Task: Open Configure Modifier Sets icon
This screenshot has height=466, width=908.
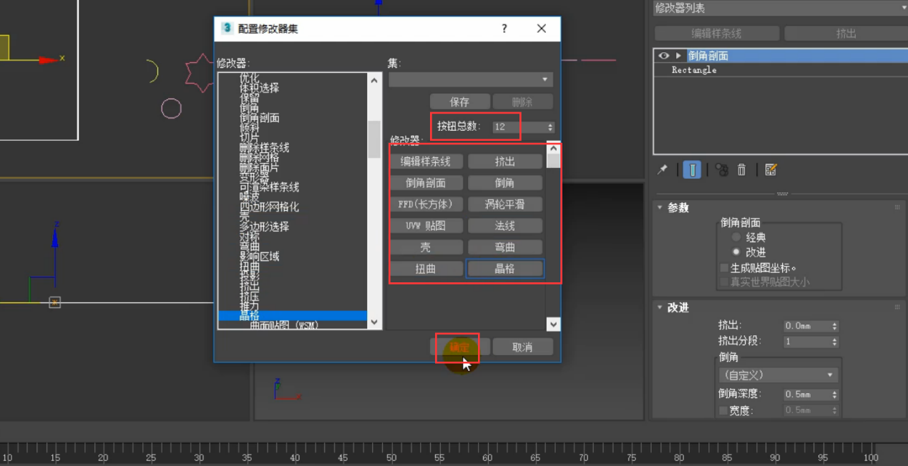Action: 771,169
